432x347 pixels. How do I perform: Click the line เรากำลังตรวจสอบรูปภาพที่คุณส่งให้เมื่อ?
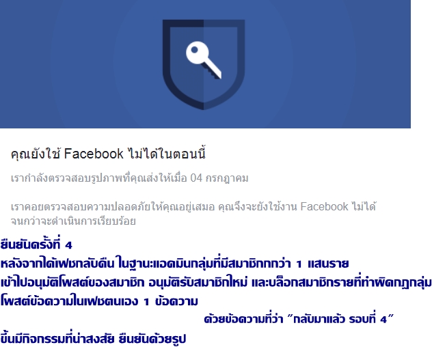point(99,178)
